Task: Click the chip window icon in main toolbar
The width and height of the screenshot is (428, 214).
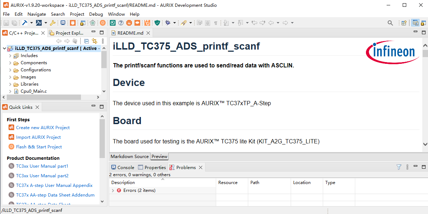Action: (x=83, y=23)
